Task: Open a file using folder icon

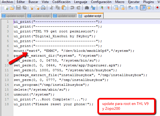Action: click(12, 8)
